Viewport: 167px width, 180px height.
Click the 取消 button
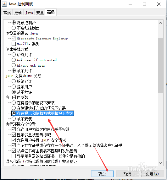tap(127, 174)
